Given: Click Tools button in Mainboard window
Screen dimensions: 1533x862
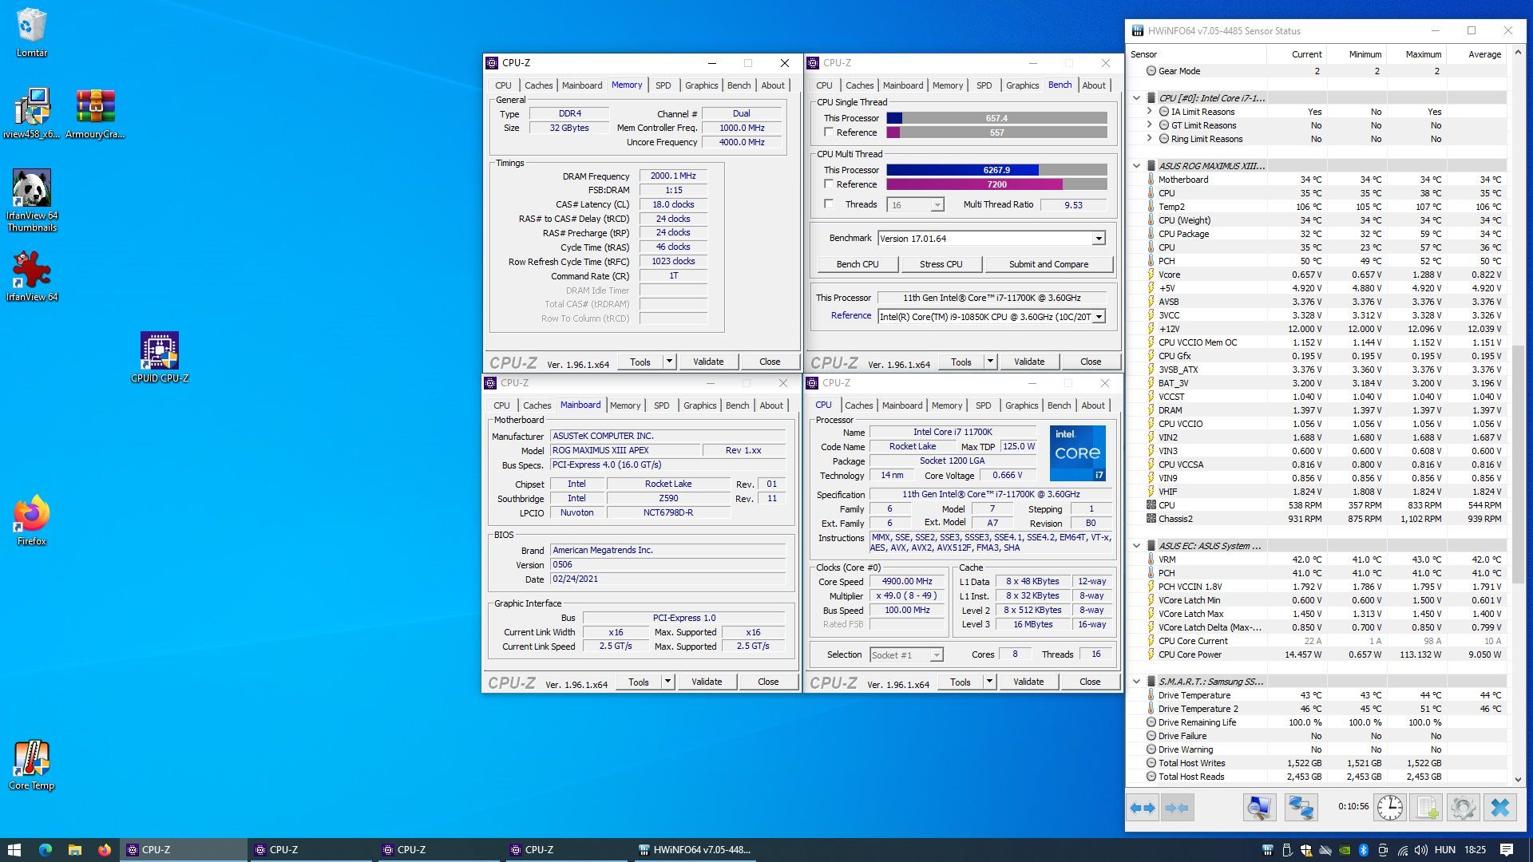Looking at the screenshot, I should click(639, 682).
